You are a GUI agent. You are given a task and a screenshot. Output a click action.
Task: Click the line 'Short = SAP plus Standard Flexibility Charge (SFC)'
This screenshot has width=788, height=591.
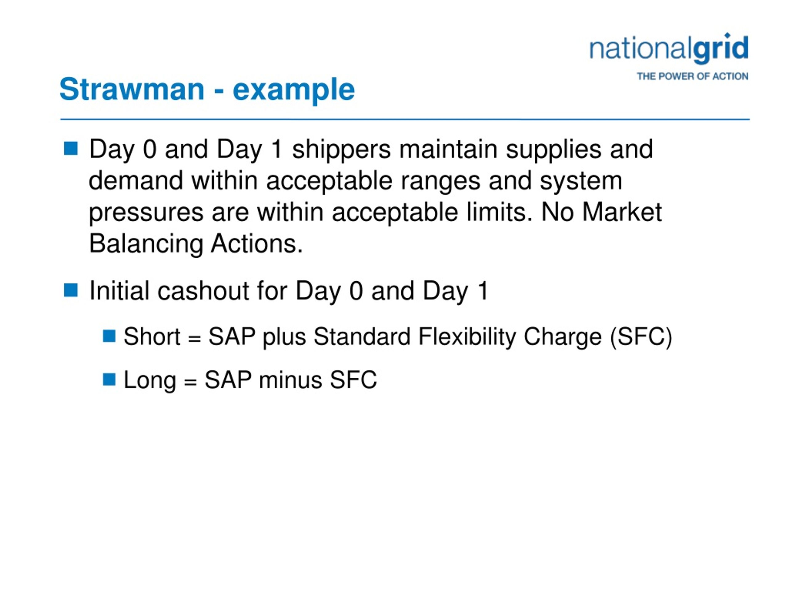click(x=398, y=337)
